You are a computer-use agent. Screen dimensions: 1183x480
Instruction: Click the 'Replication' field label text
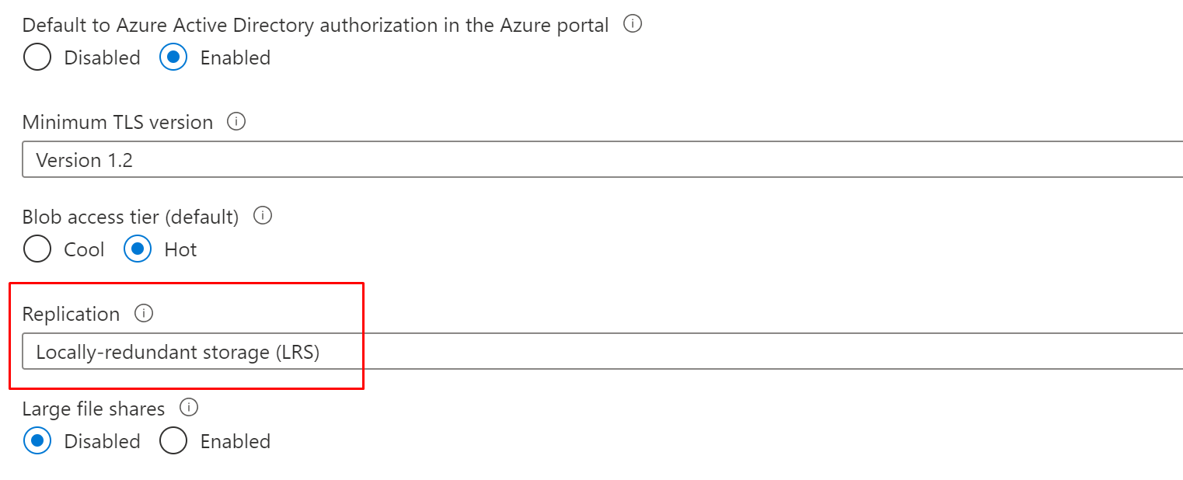71,314
